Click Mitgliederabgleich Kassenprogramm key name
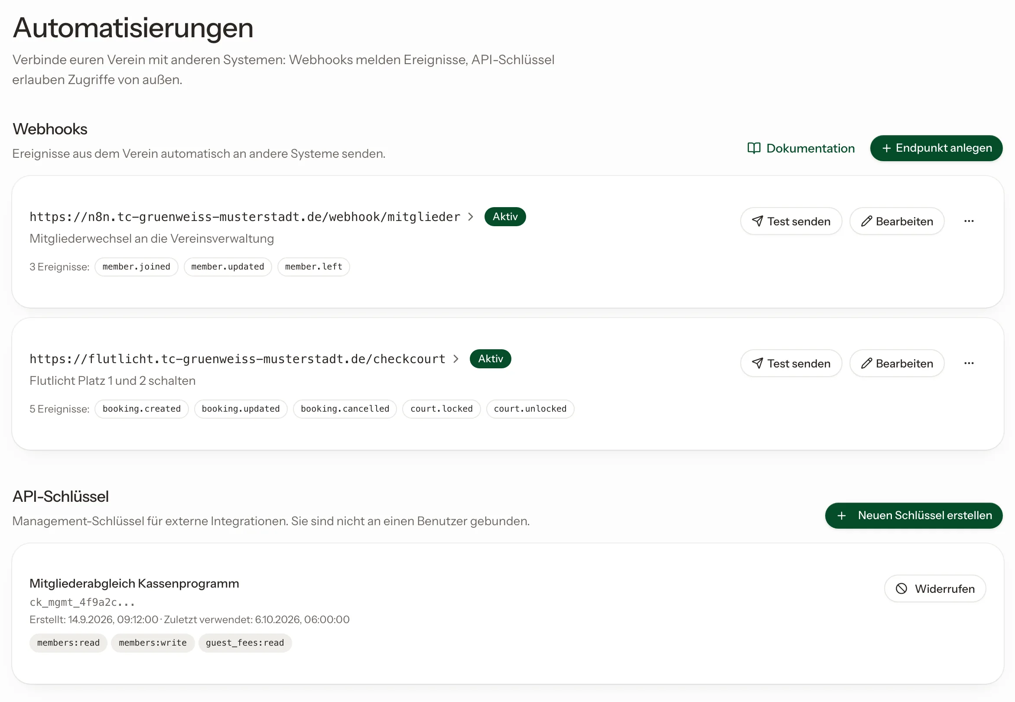The image size is (1015, 702). pos(134,583)
